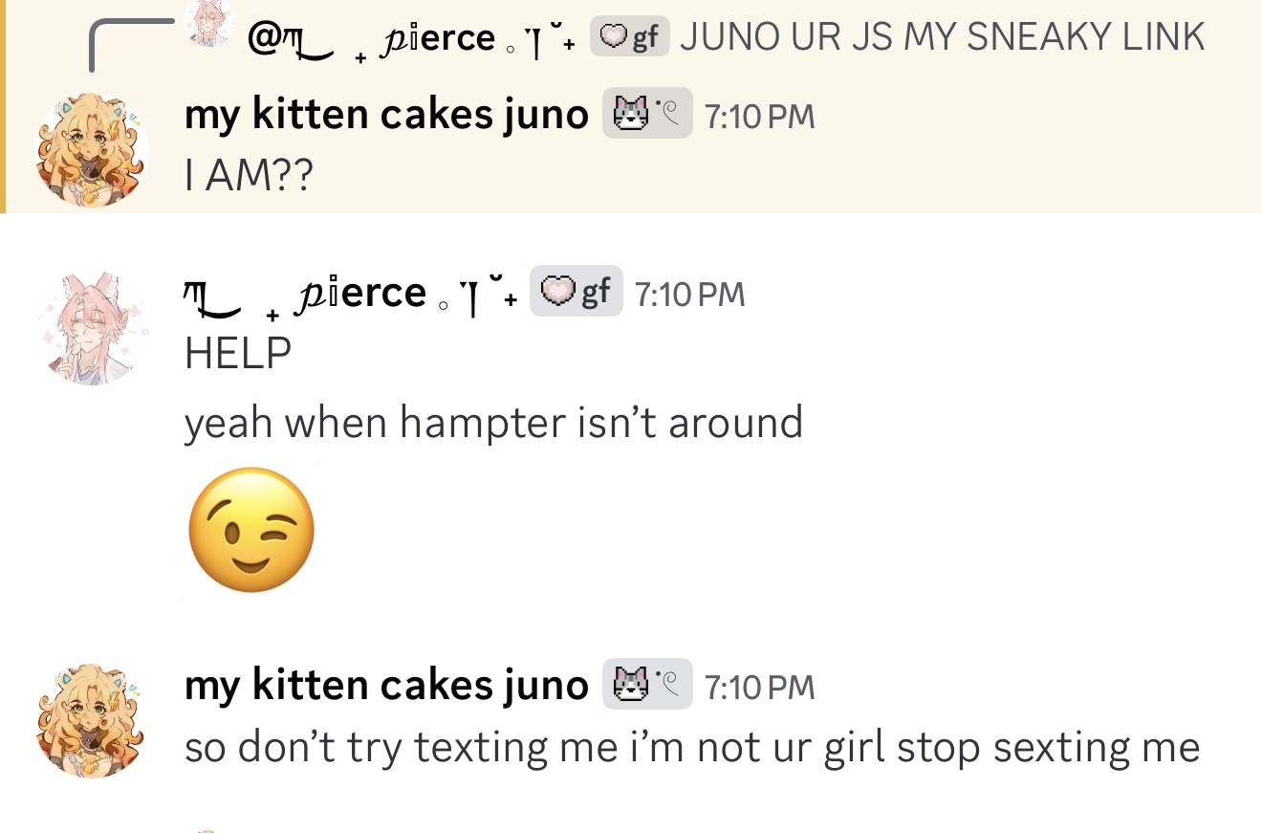
Task: Select the "yeah when hampter isn't around" message
Action: click(x=493, y=422)
